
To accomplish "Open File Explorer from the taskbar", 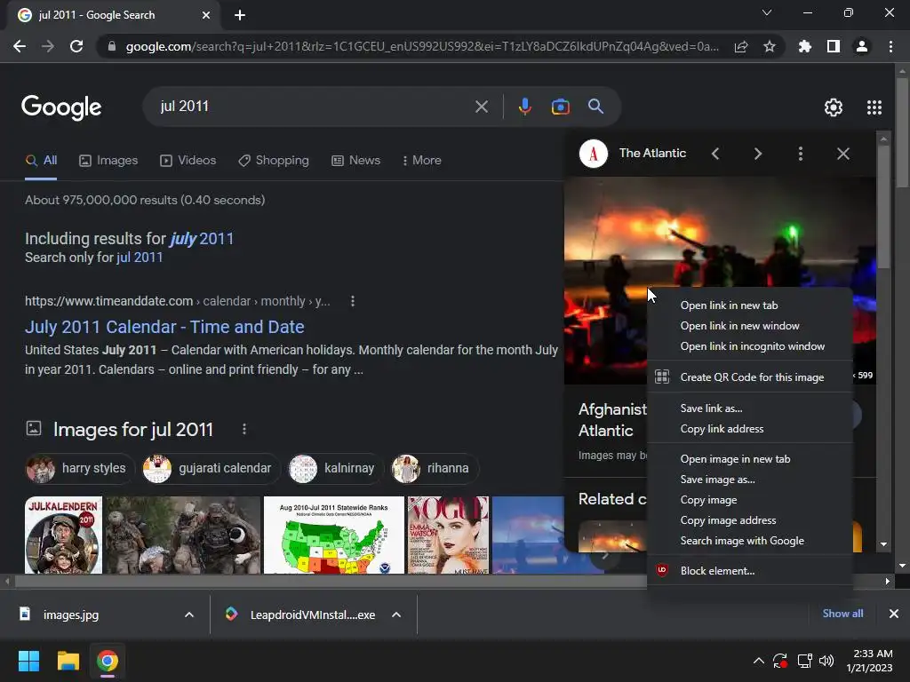I will [x=68, y=661].
